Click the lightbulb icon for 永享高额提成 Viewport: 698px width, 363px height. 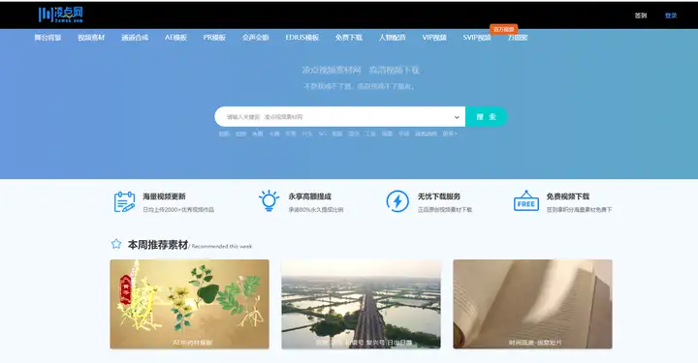pyautogui.click(x=269, y=200)
